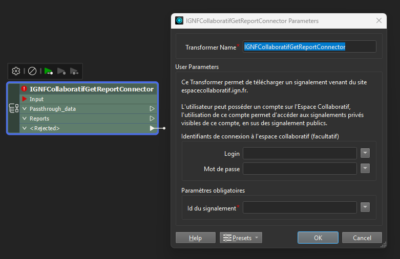Viewport: 400px width, 259px height.
Task: Disable transformer with the circle-slash icon
Action: [32, 71]
